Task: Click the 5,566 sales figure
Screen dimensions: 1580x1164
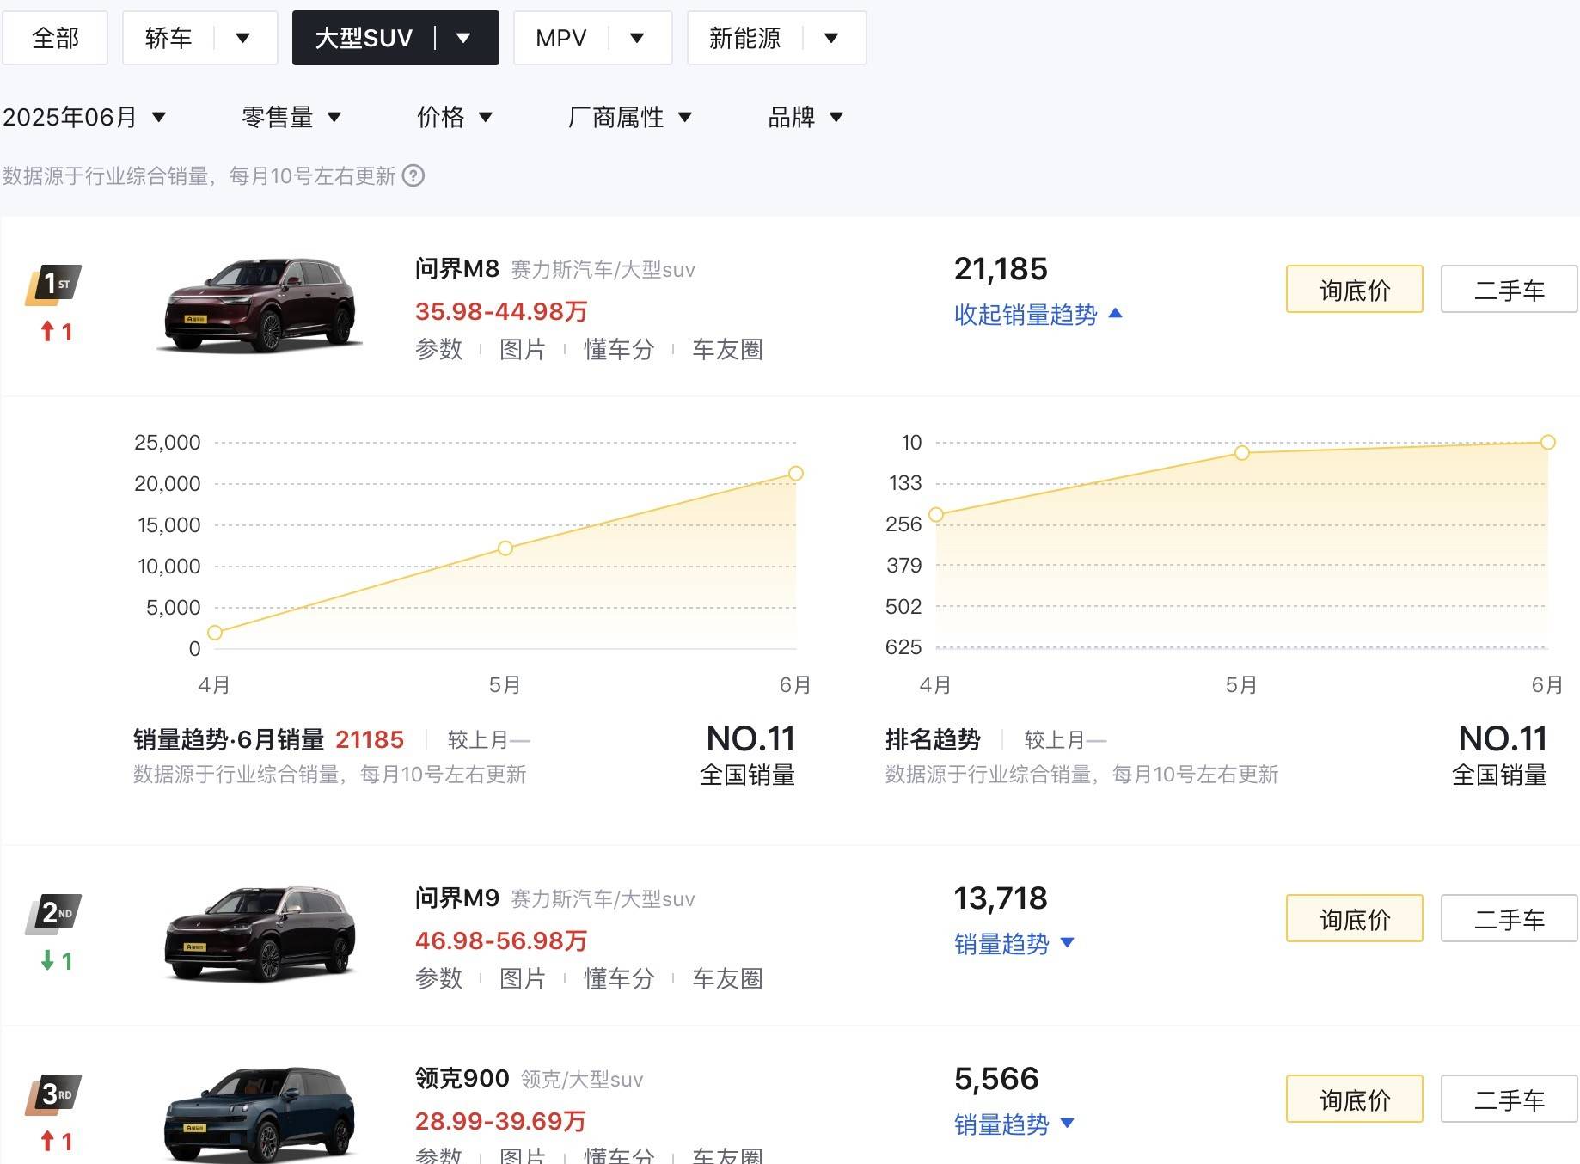Action: 996,1079
